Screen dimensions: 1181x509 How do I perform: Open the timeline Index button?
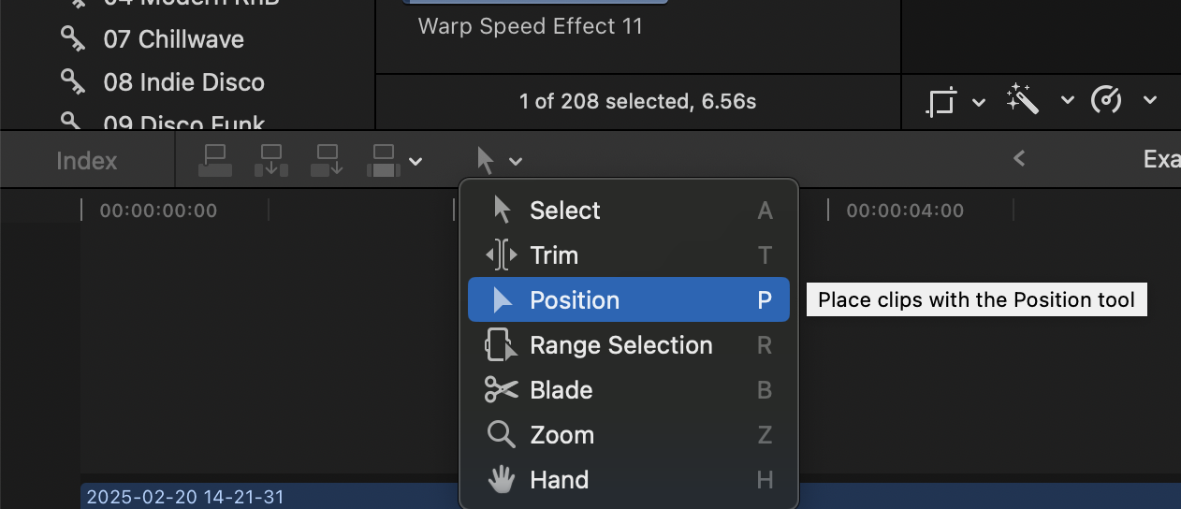coord(86,161)
